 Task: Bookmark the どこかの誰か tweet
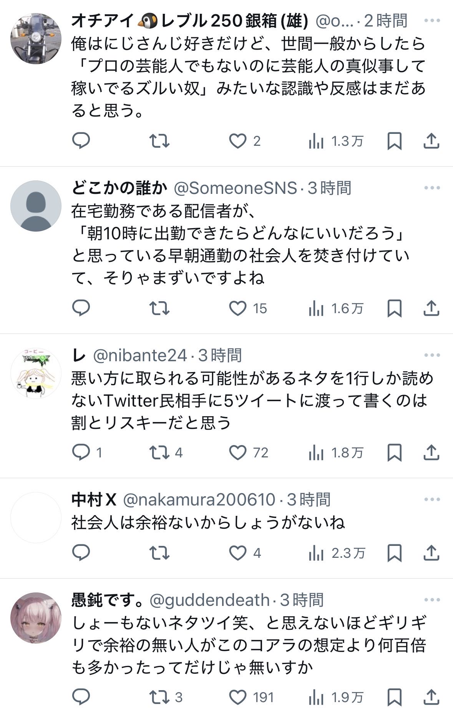395,309
